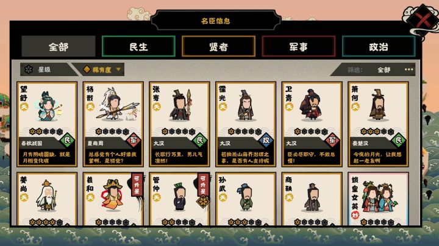Image resolution: width=439 pixels, height=246 pixels.
Task: Open the 贤者 tab
Action: pyautogui.click(x=218, y=46)
